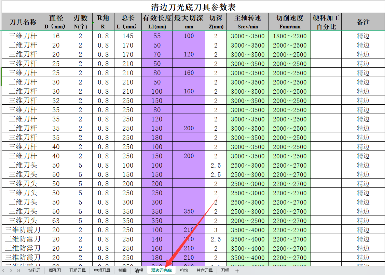This screenshot has height=275, width=385.
Task: Jump to last sheet tab arrow
Action: click(x=18, y=271)
